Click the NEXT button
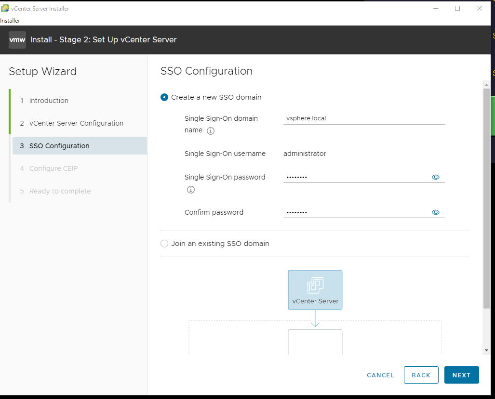Image resolution: width=495 pixels, height=399 pixels. coord(462,375)
